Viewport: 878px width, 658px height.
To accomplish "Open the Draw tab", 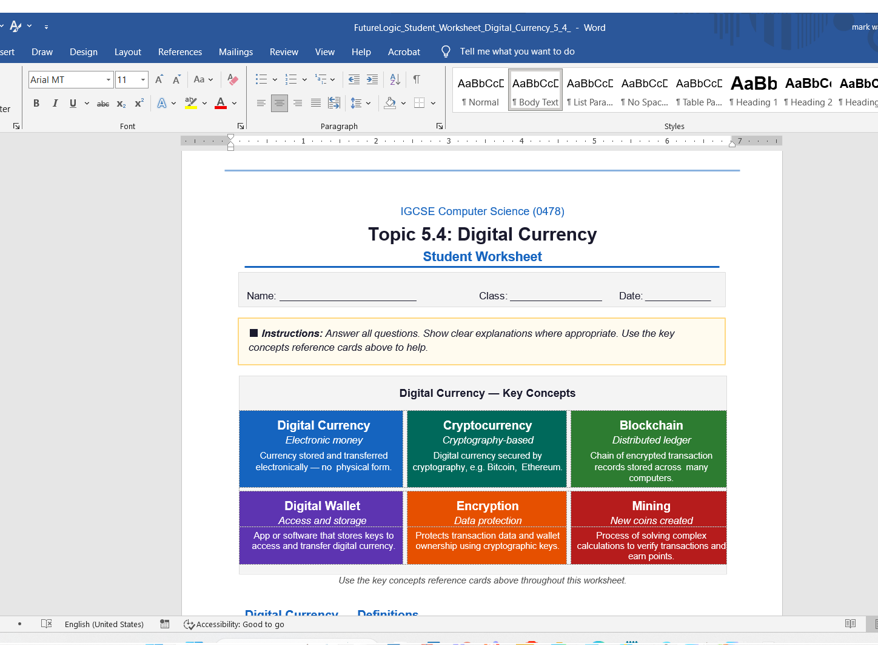I will point(42,52).
